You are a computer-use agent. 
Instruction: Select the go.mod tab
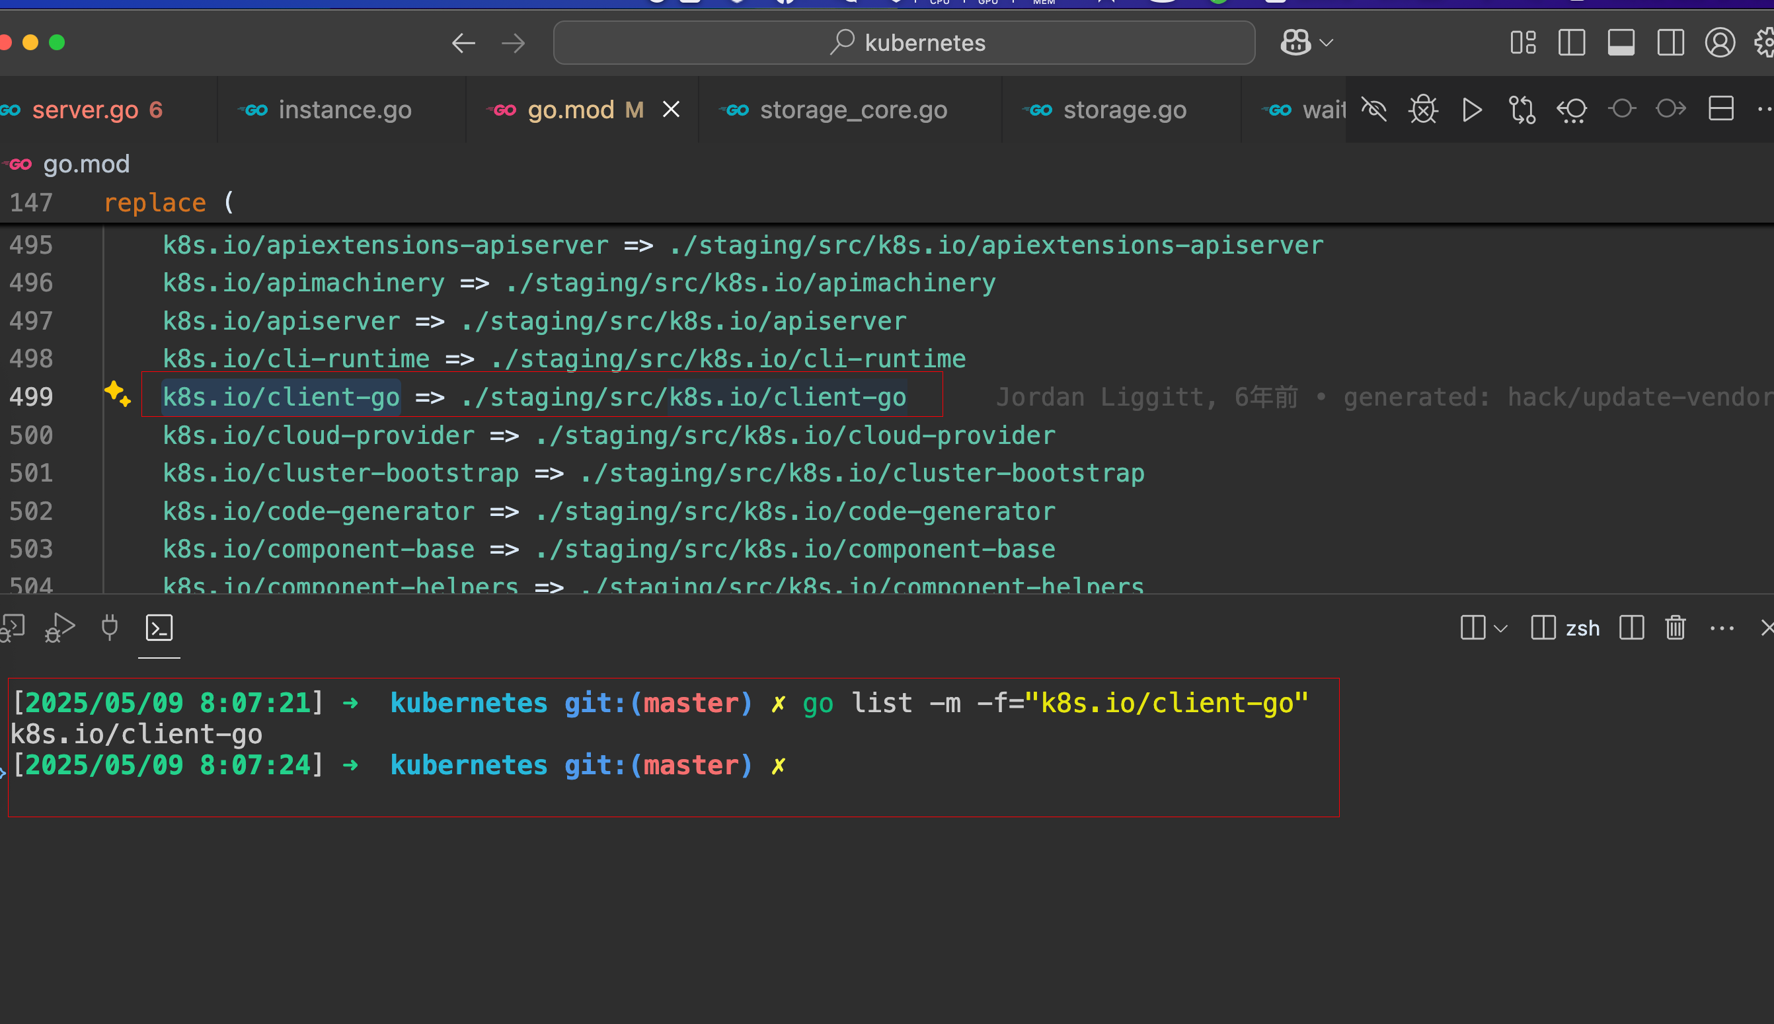571,110
